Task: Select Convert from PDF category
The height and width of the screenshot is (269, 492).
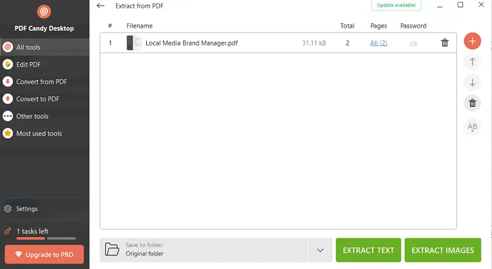Action: pos(44,82)
